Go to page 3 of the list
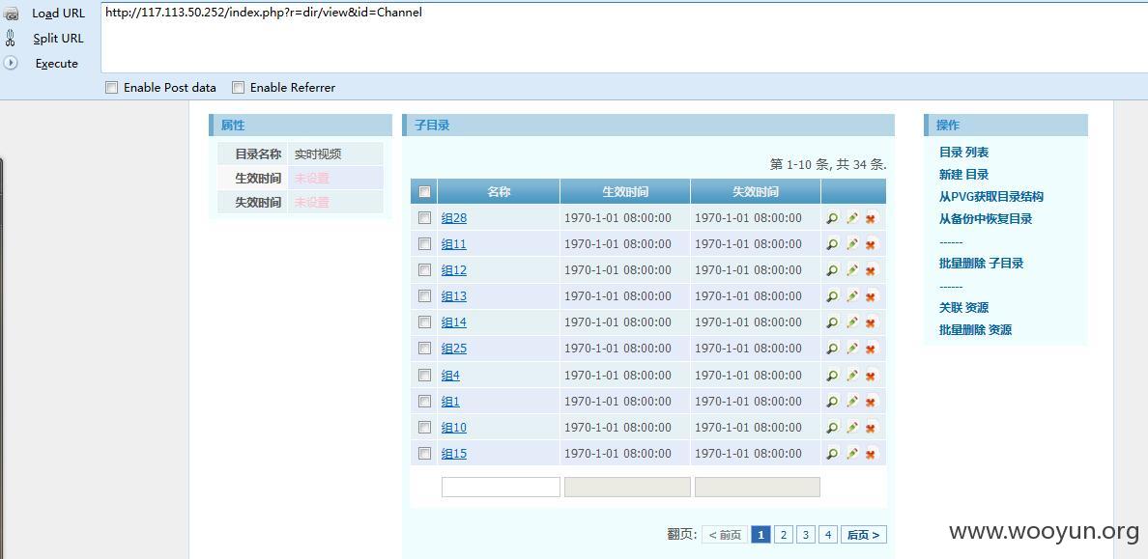Viewport: 1148px width, 559px height. tap(806, 535)
